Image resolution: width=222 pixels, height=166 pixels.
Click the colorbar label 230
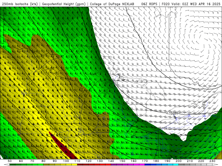pyautogui.click(x=213, y=161)
